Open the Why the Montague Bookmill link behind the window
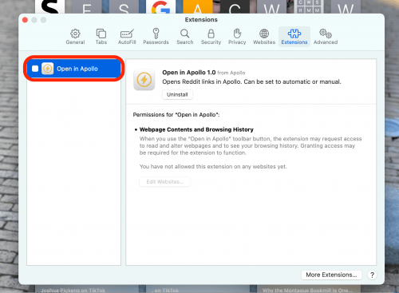Screen dimensions: 399x293 (x=307, y=290)
